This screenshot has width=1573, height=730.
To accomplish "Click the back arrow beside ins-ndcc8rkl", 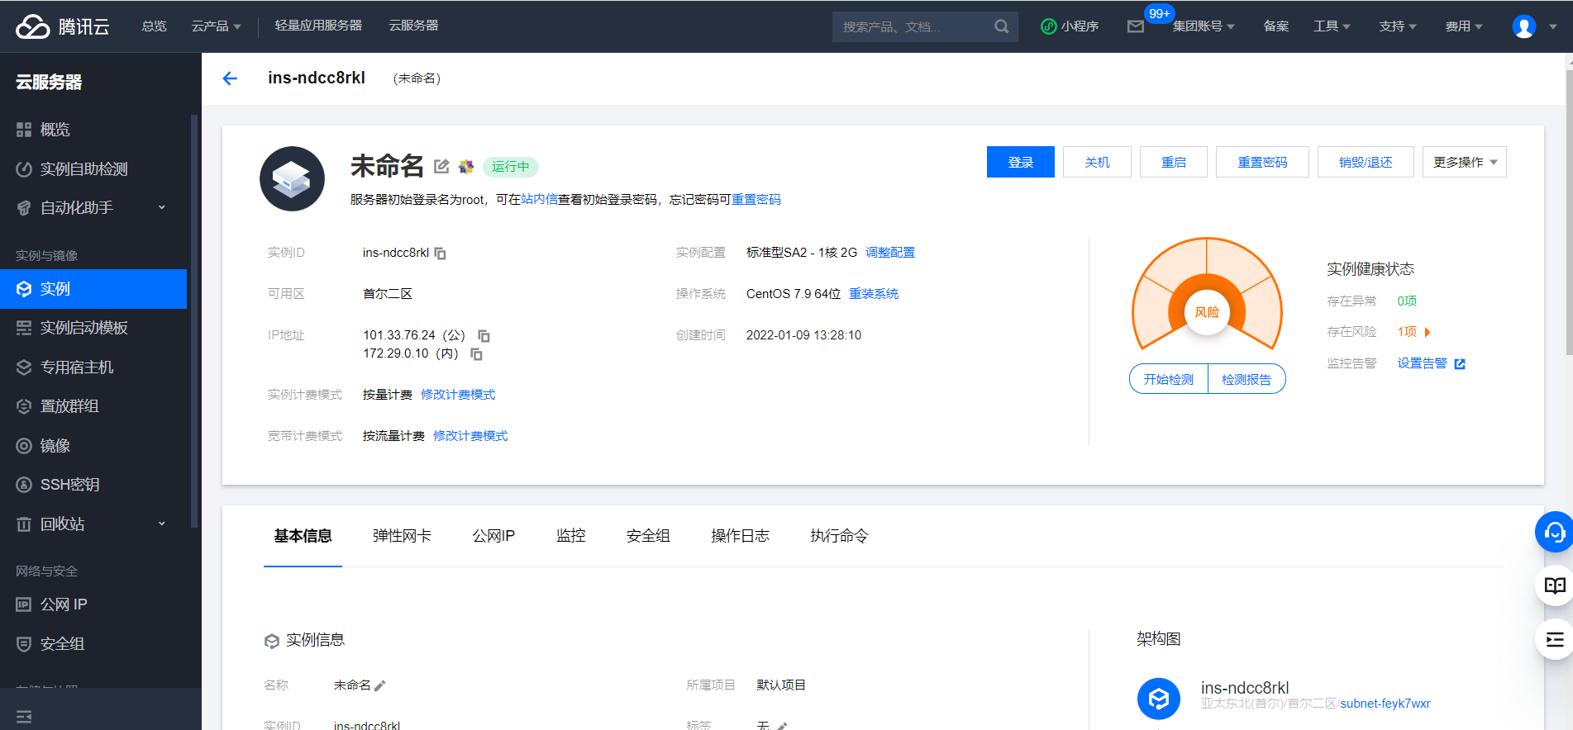I will pyautogui.click(x=230, y=78).
